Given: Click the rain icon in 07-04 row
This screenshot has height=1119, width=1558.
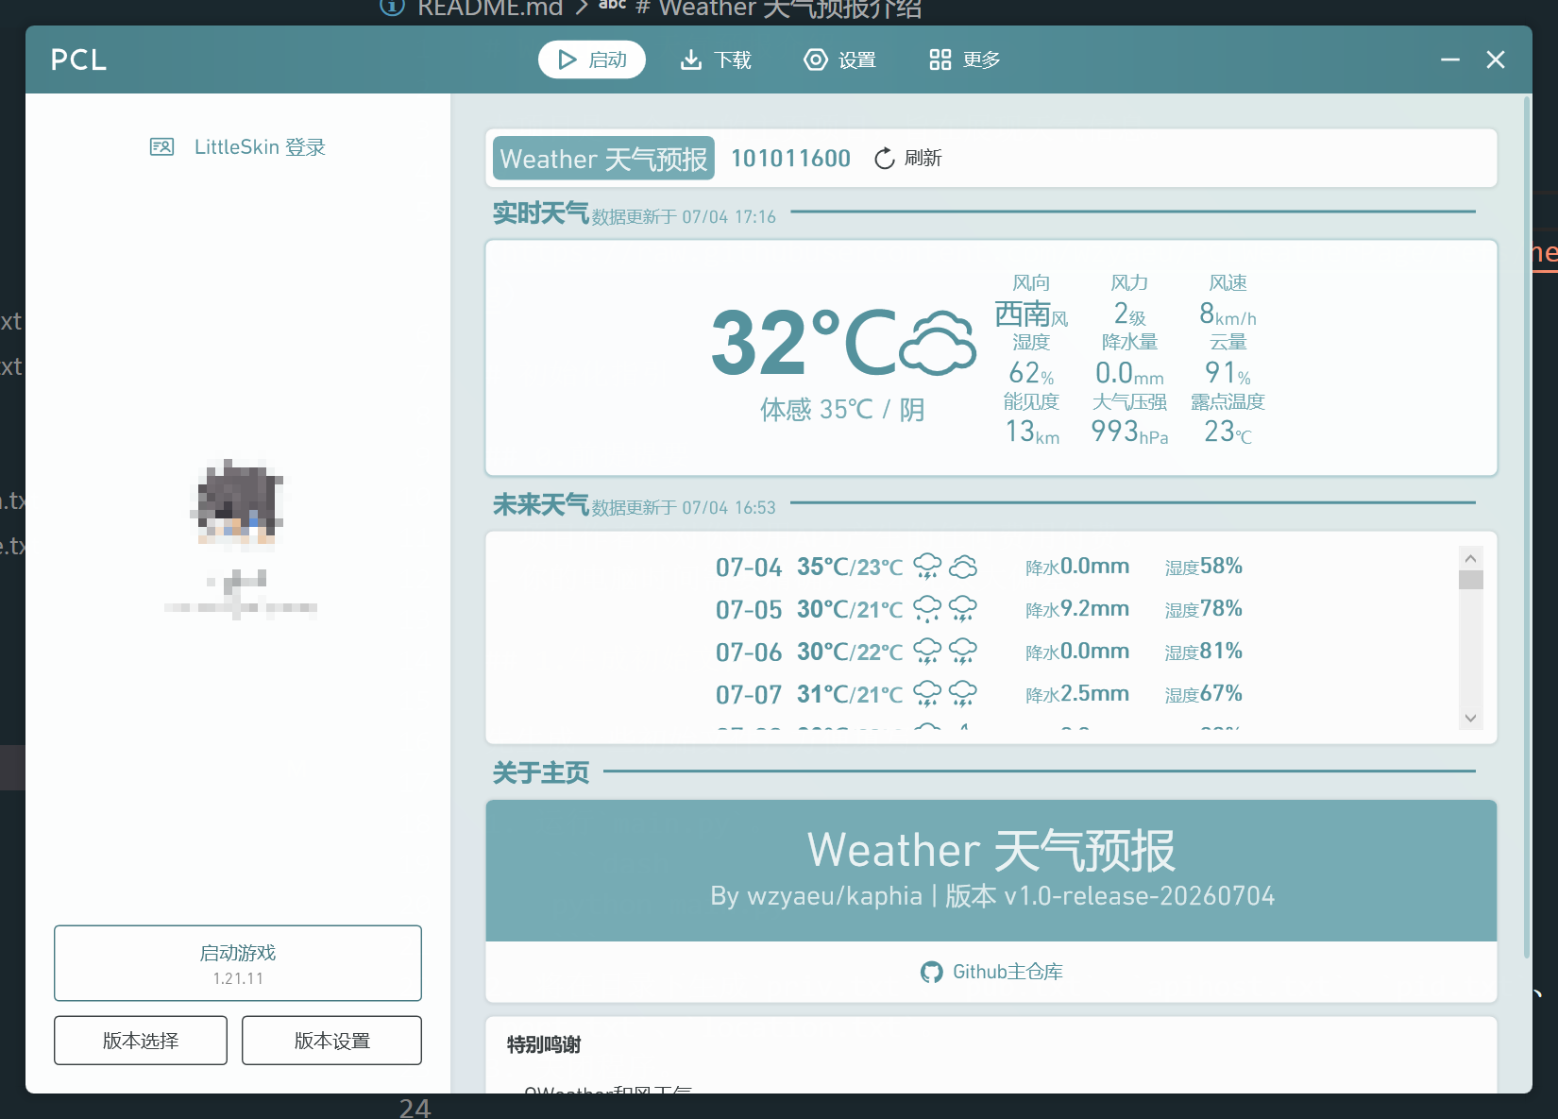Looking at the screenshot, I should pyautogui.click(x=927, y=566).
